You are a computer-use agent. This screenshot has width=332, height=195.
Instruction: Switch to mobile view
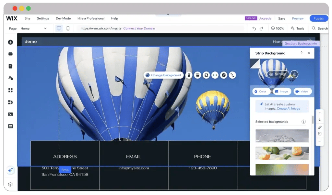68,28
